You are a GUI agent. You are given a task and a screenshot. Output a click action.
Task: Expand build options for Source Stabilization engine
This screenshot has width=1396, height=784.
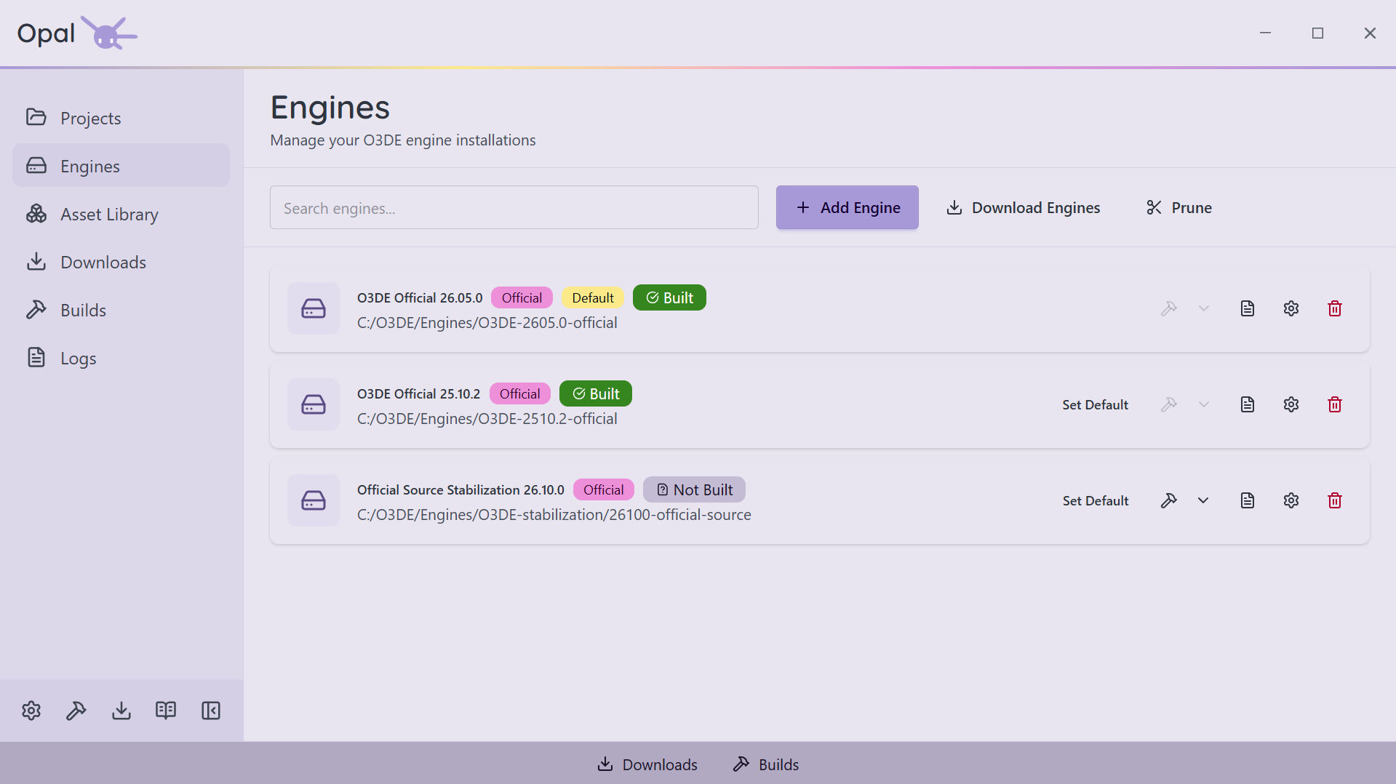(x=1204, y=500)
